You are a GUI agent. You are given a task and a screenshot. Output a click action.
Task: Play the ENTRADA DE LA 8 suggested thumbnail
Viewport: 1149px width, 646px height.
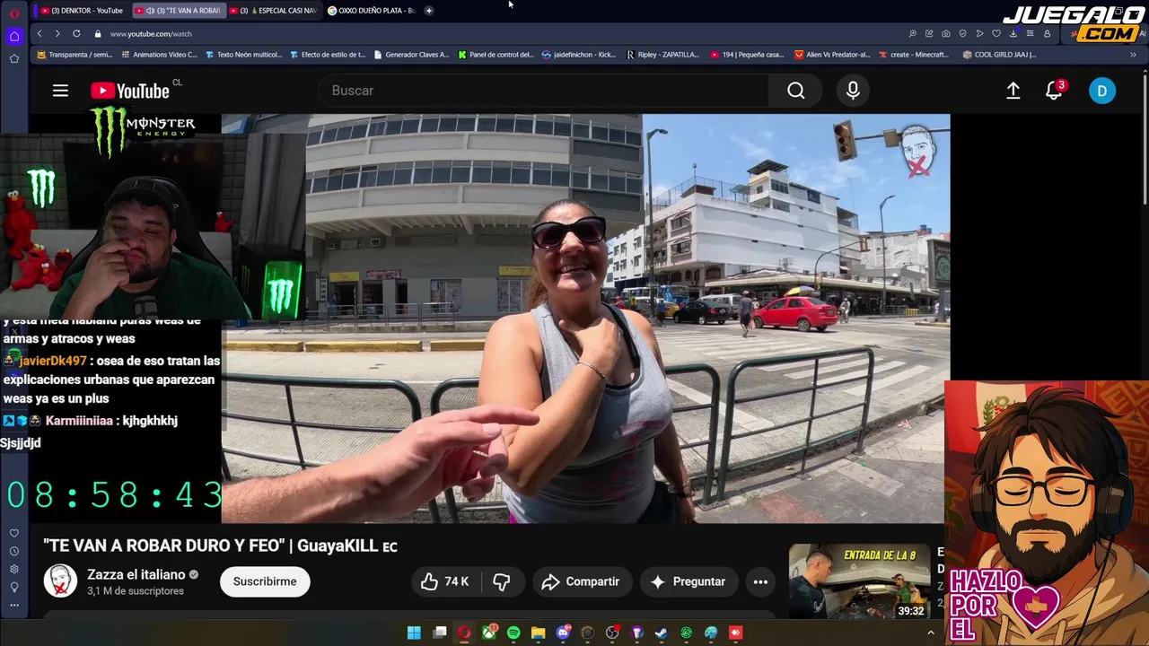860,581
